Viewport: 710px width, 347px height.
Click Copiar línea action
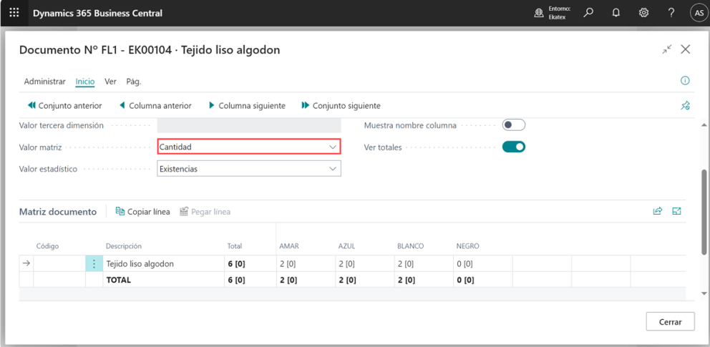pyautogui.click(x=142, y=212)
